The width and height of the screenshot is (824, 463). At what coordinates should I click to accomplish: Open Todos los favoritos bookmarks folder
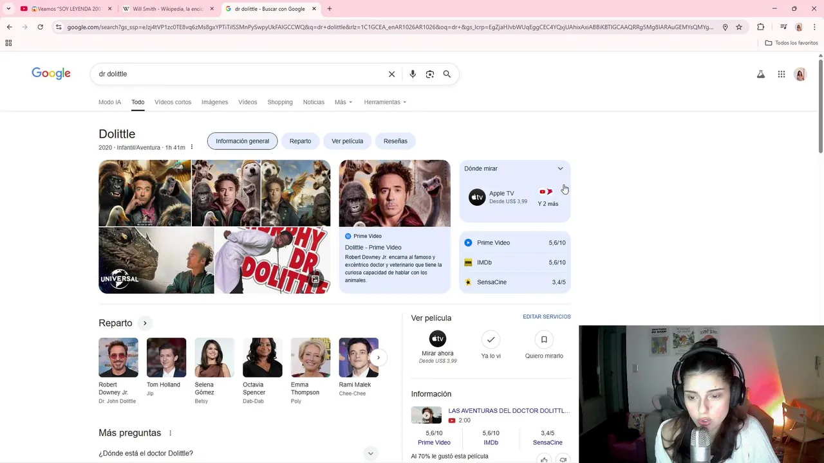click(x=791, y=43)
